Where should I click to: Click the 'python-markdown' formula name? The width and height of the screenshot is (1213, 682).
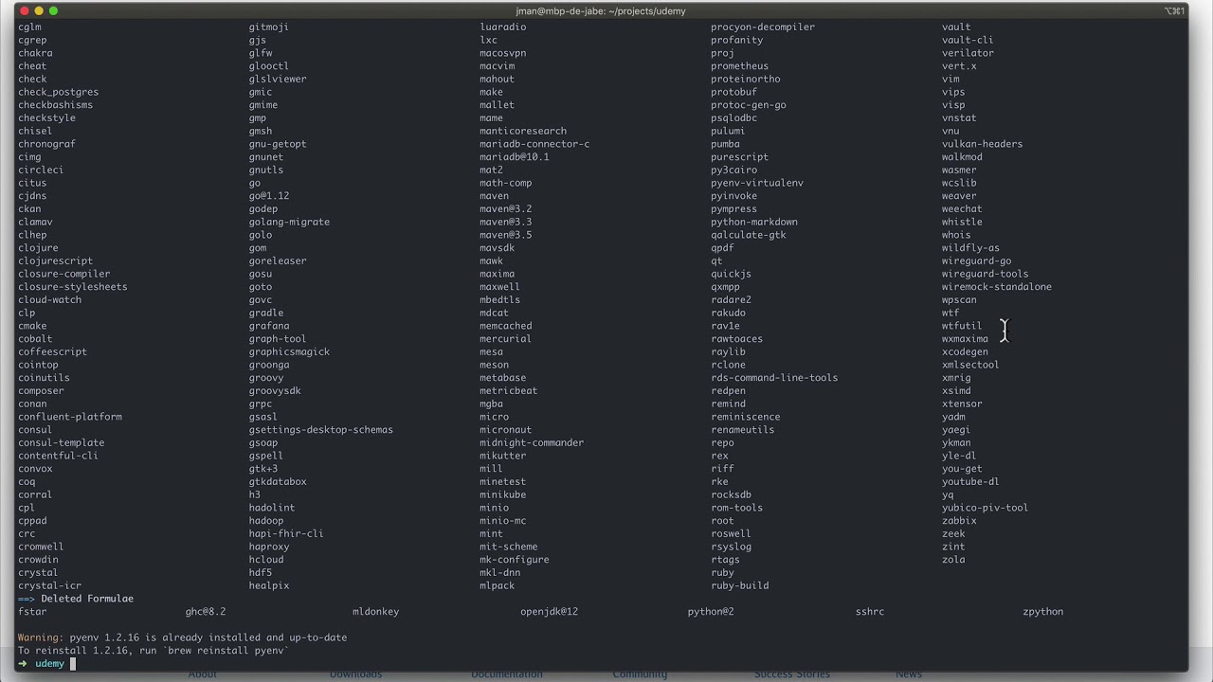754,222
